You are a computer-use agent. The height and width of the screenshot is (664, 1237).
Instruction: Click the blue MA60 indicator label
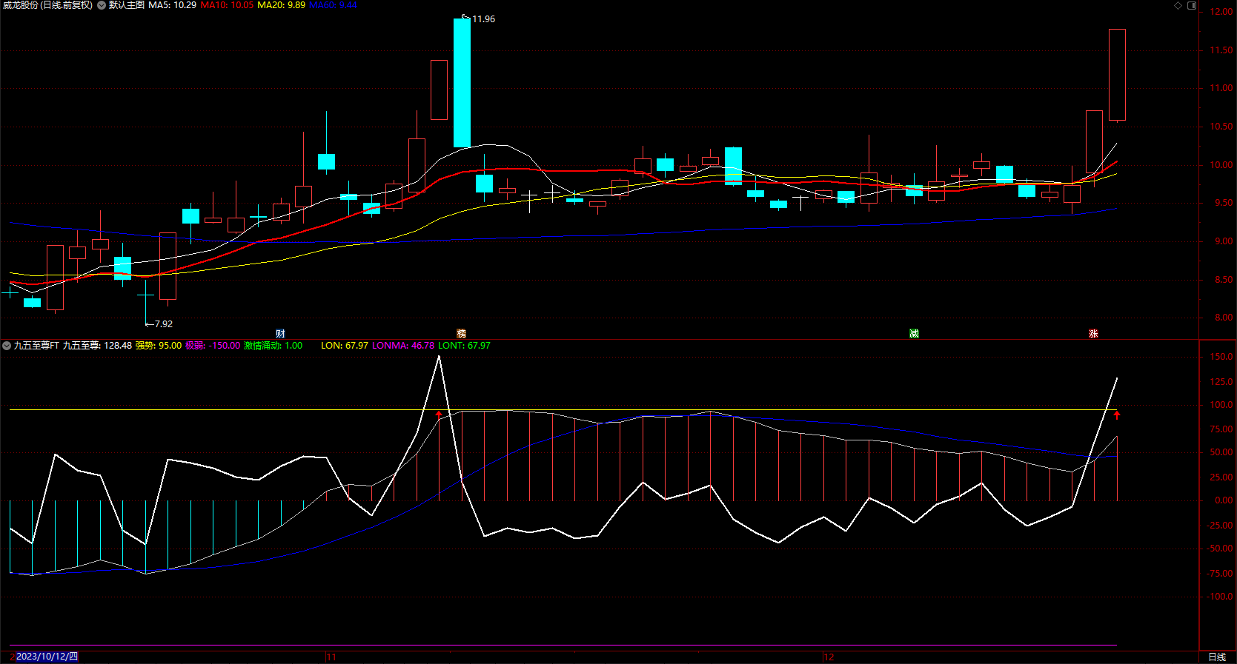click(333, 5)
